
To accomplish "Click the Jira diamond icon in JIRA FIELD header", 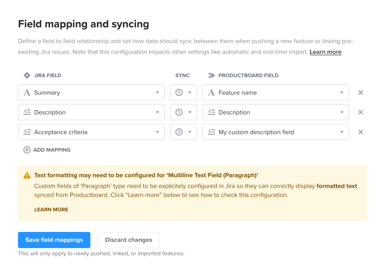I will (x=27, y=75).
